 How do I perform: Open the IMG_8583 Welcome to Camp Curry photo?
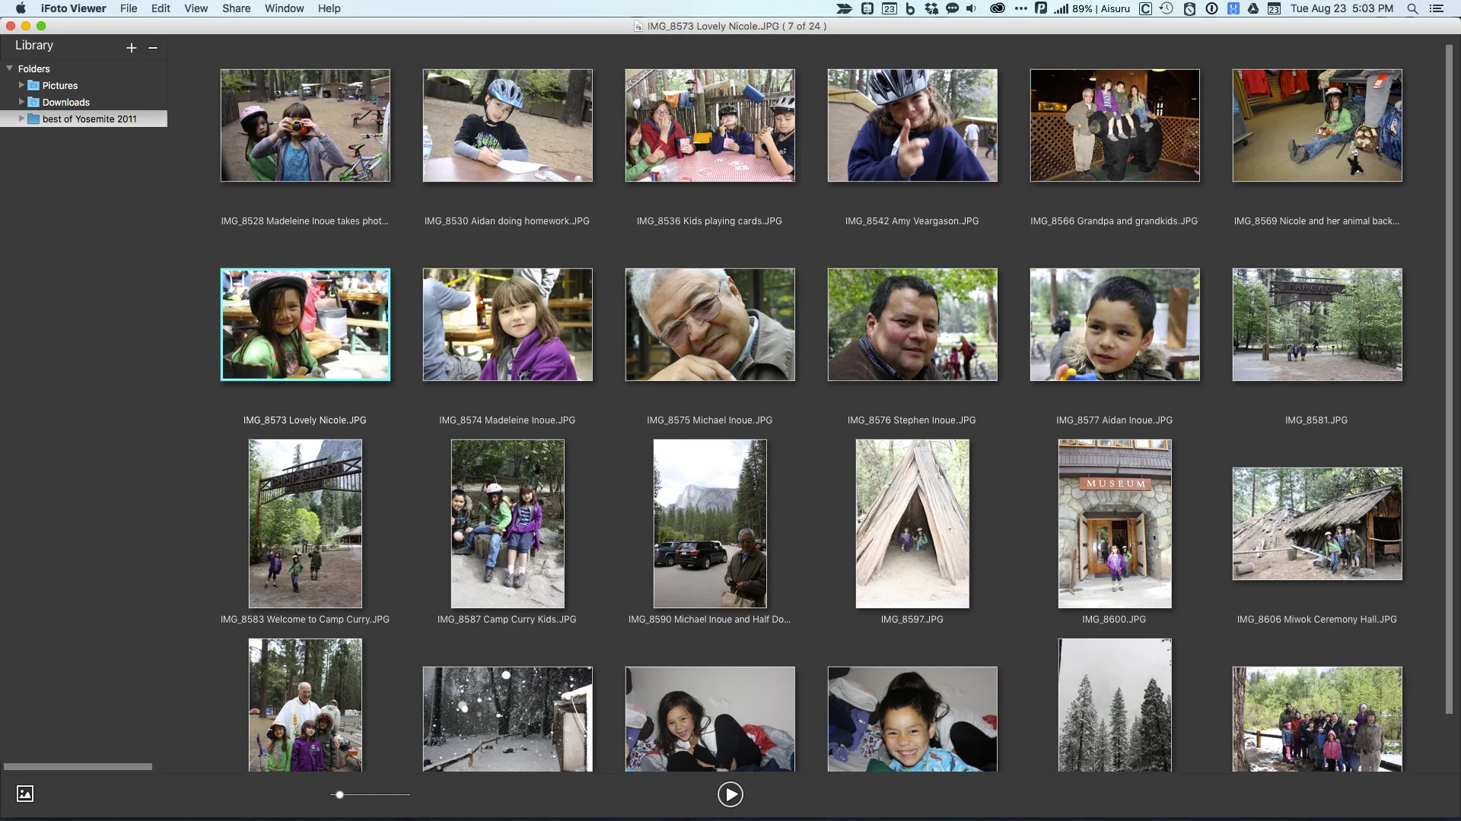[x=304, y=523]
